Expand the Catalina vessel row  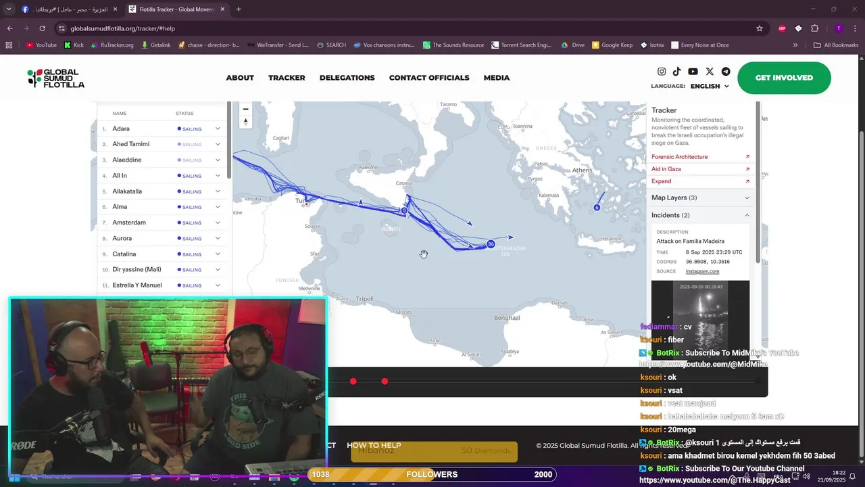tap(218, 254)
